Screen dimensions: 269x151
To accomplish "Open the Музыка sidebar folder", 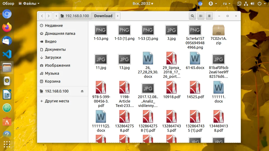I will pos(63,73).
